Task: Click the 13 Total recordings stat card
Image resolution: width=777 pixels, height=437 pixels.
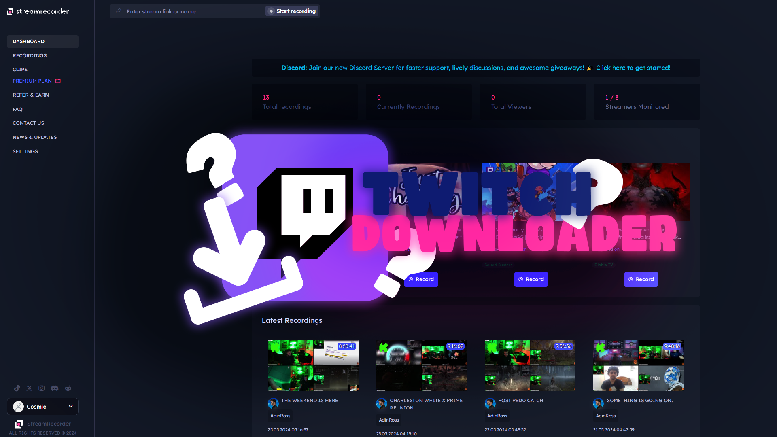Action: [x=305, y=102]
